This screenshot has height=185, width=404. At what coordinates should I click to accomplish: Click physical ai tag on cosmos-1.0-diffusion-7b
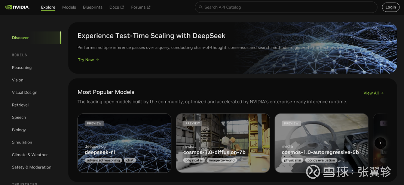194,160
